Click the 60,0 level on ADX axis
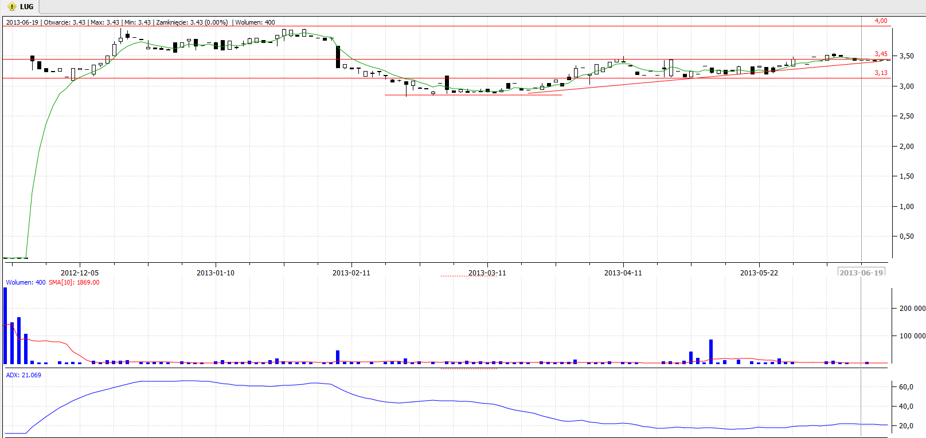This screenshot has height=438, width=926. pos(906,387)
